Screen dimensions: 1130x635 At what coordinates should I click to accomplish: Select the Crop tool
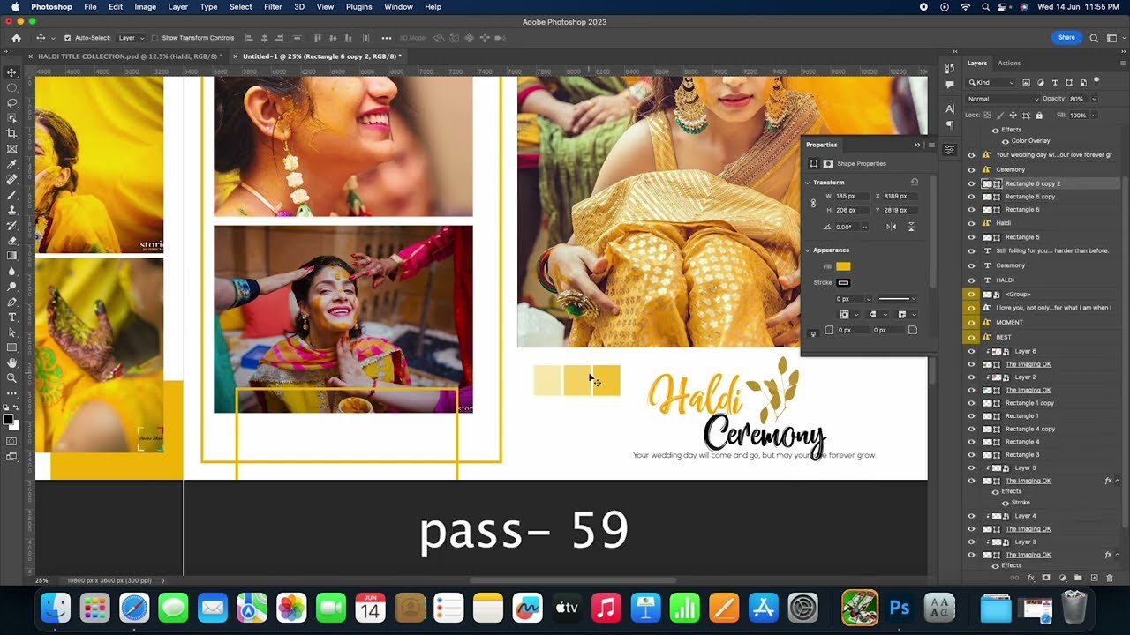click(11, 133)
